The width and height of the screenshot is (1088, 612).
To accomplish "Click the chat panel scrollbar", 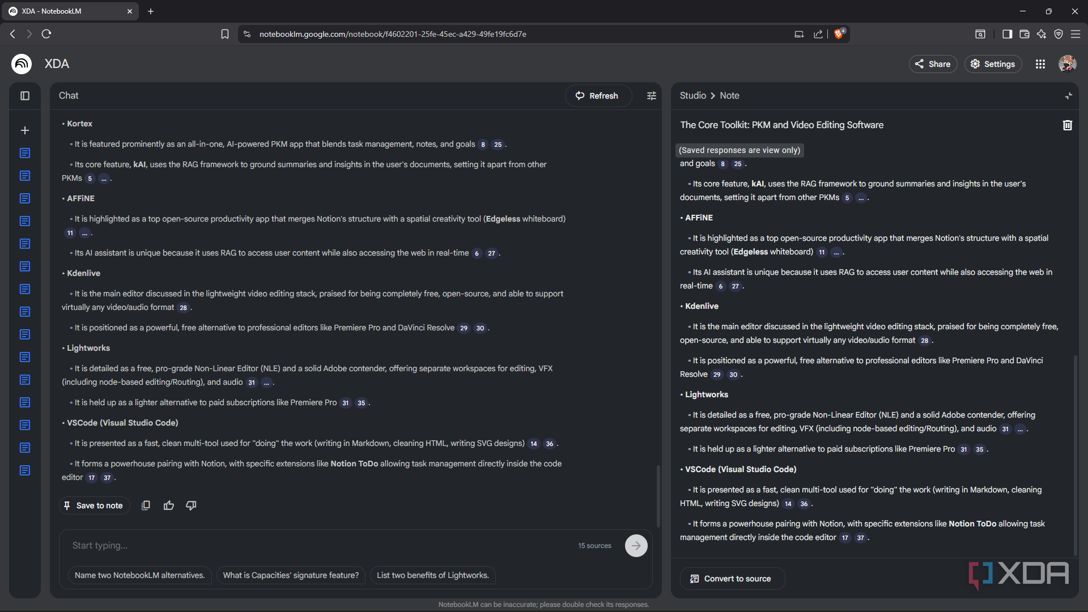I will pos(658,496).
